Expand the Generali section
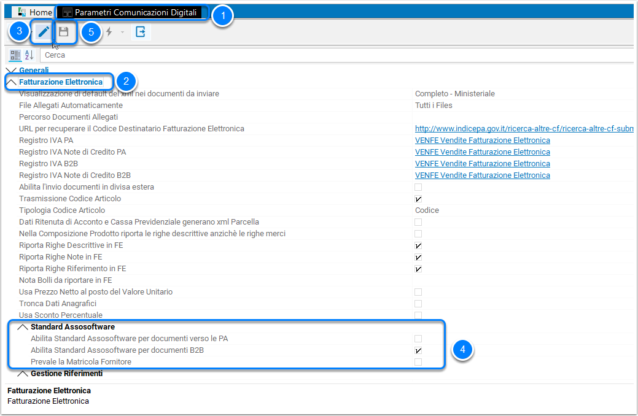 [x=11, y=70]
